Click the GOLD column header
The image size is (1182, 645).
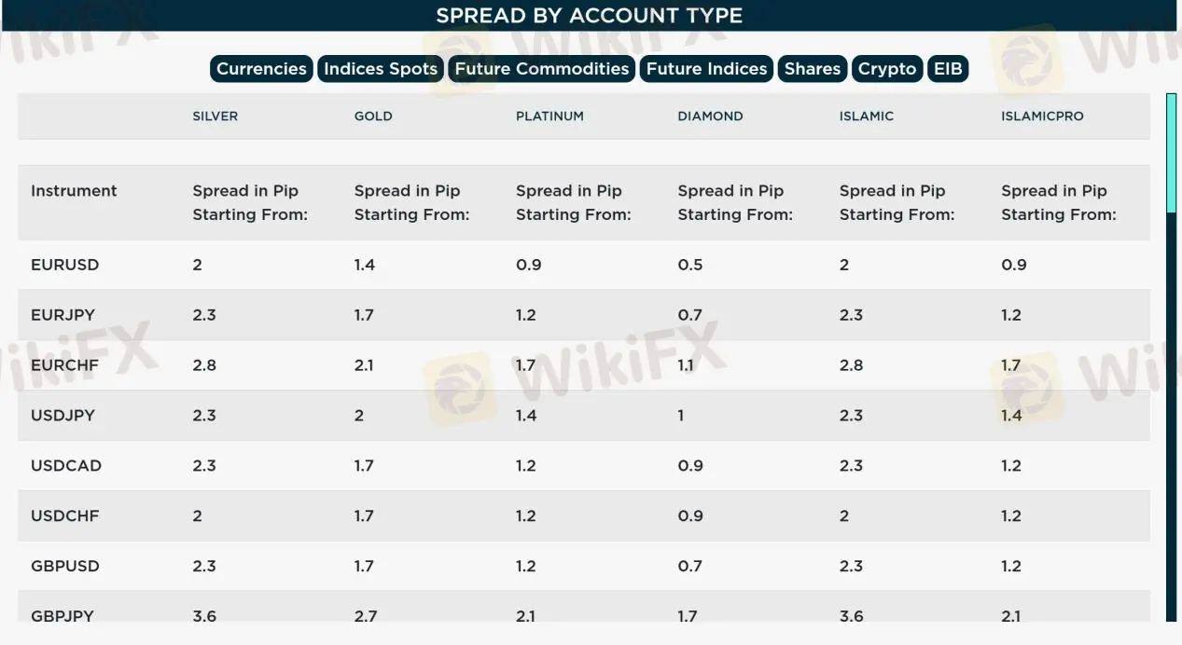click(373, 117)
